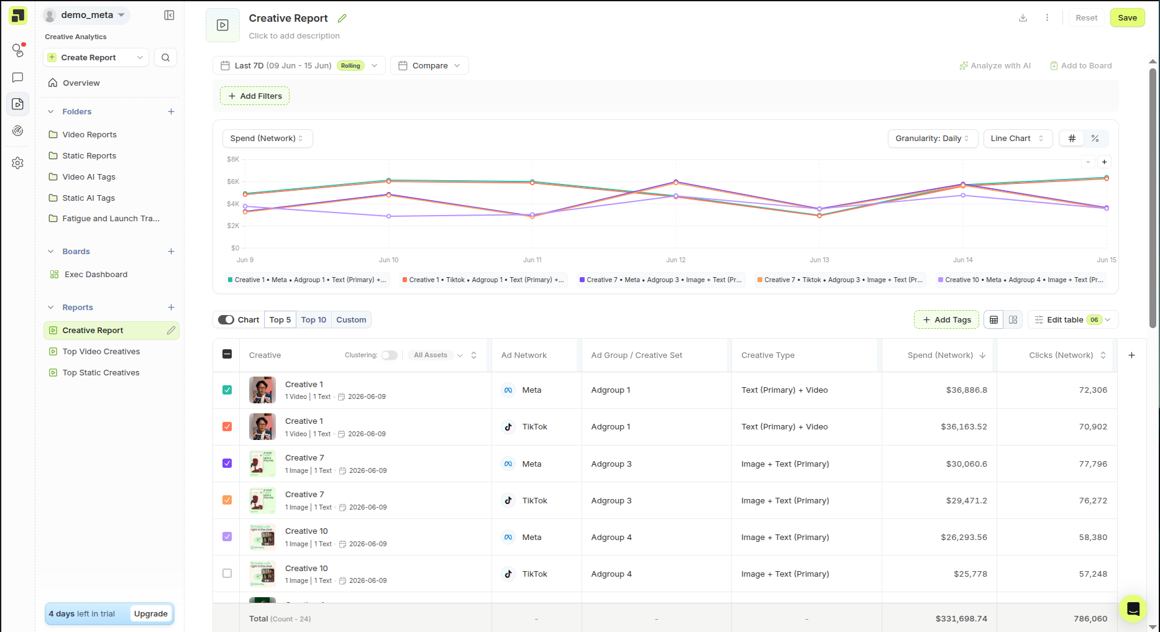Open Top Video Creatives report
The image size is (1160, 632).
click(x=101, y=351)
